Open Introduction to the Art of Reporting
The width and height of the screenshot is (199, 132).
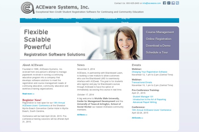tap(149, 99)
